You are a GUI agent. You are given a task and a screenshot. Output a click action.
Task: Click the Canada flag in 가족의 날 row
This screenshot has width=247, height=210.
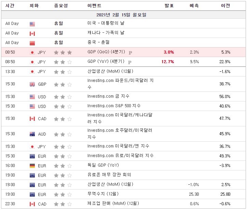coord(32,33)
